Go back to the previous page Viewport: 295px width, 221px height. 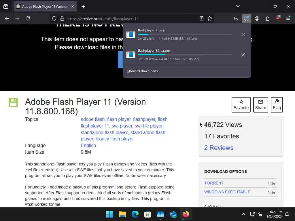[x=7, y=18]
